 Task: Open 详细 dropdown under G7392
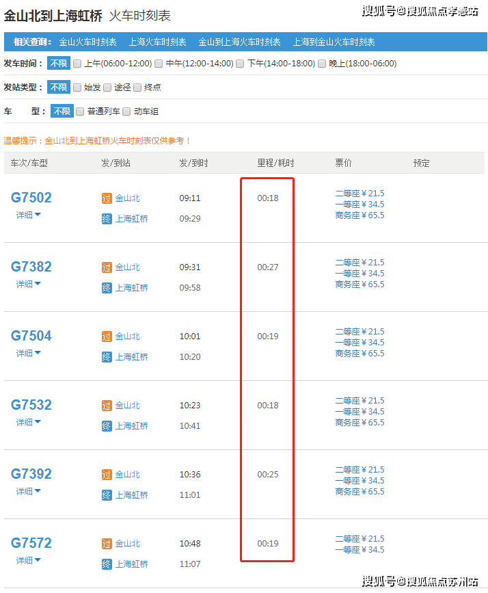click(x=29, y=491)
